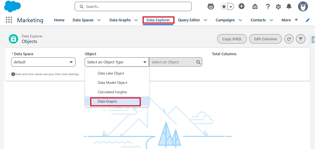Choose Data Model Object option
Image resolution: width=315 pixels, height=149 pixels.
pyautogui.click(x=117, y=83)
